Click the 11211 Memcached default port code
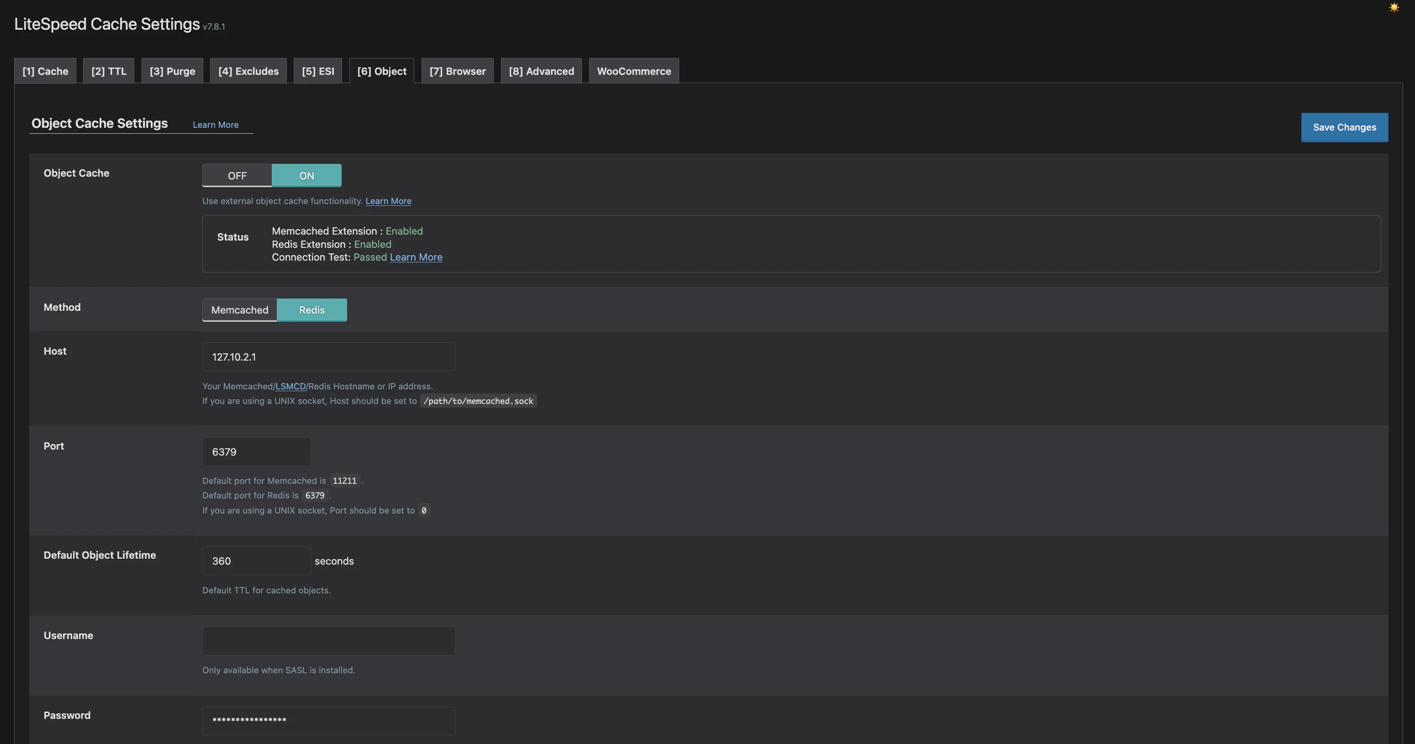 click(344, 481)
